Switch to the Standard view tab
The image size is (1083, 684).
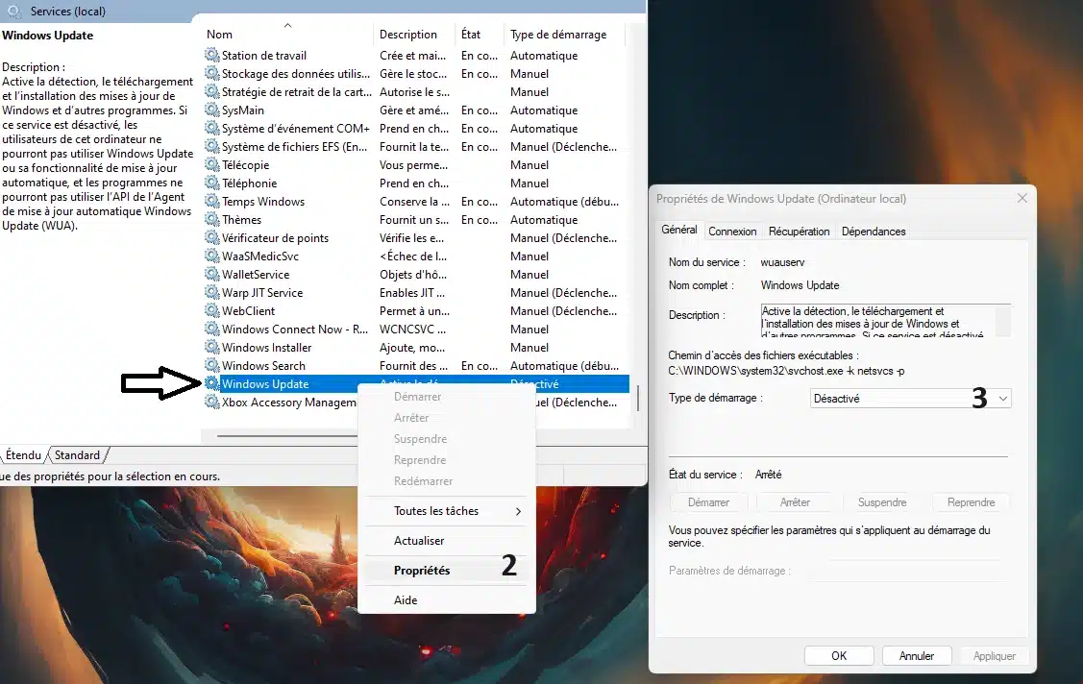pos(77,454)
